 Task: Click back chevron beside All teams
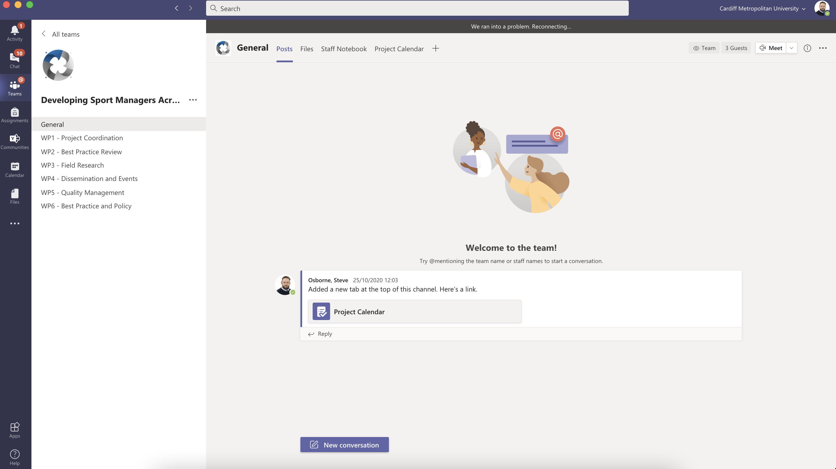click(44, 34)
